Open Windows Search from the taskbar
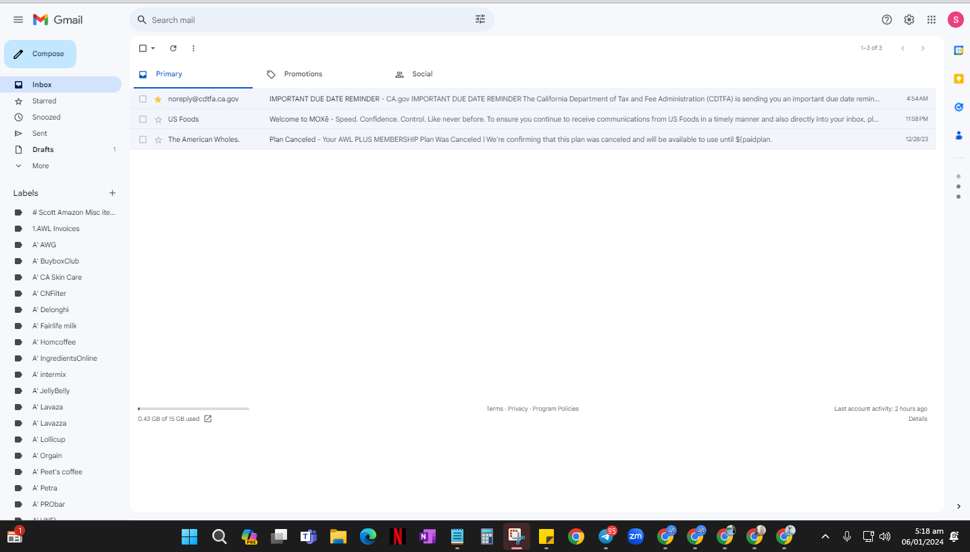 [x=219, y=536]
